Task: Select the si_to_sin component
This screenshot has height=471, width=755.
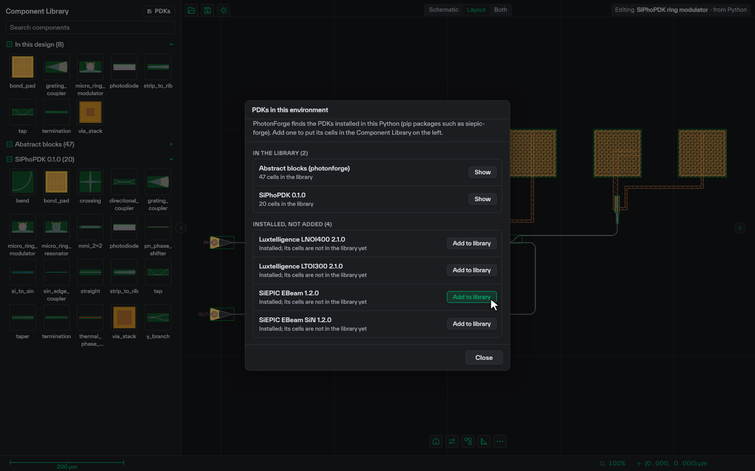Action: tap(23, 272)
